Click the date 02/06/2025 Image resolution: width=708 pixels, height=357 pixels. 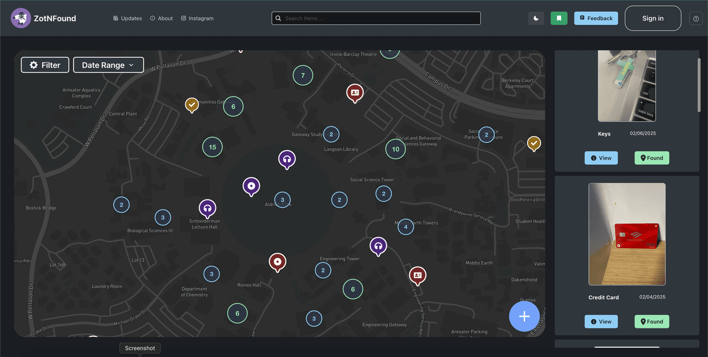click(643, 133)
